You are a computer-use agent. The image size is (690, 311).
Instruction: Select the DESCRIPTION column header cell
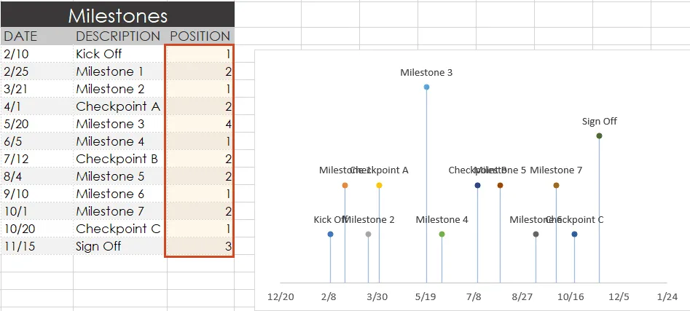click(x=118, y=36)
